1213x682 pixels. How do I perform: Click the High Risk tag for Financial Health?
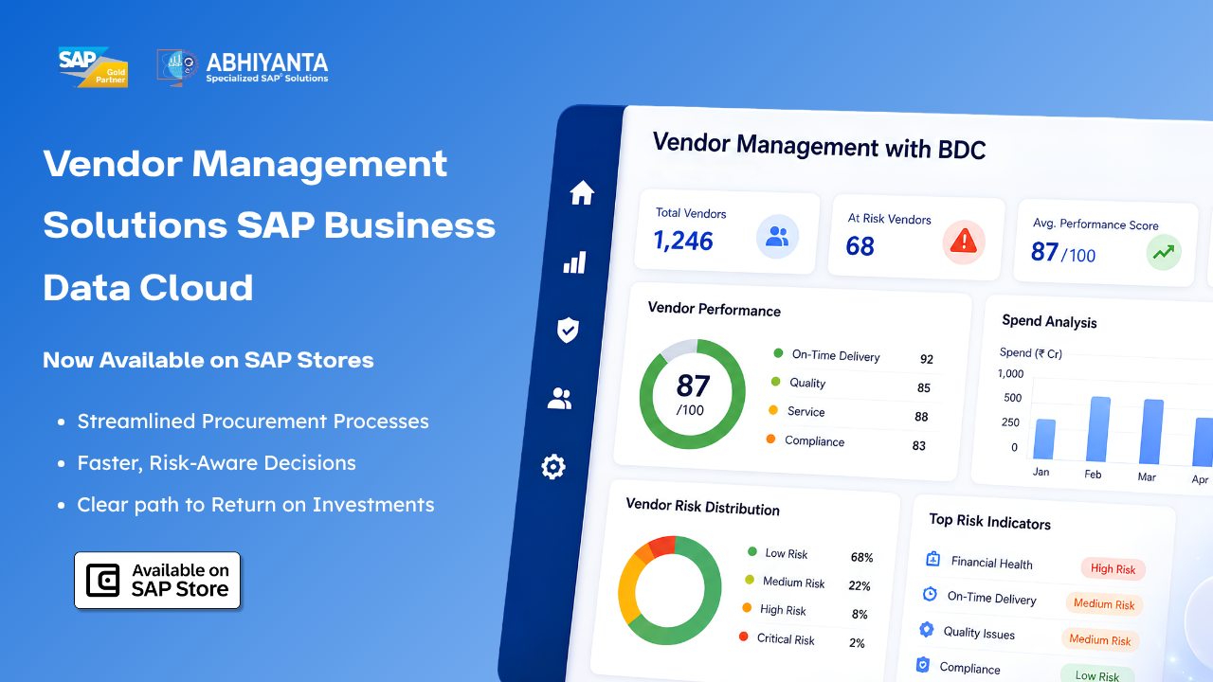(1113, 568)
